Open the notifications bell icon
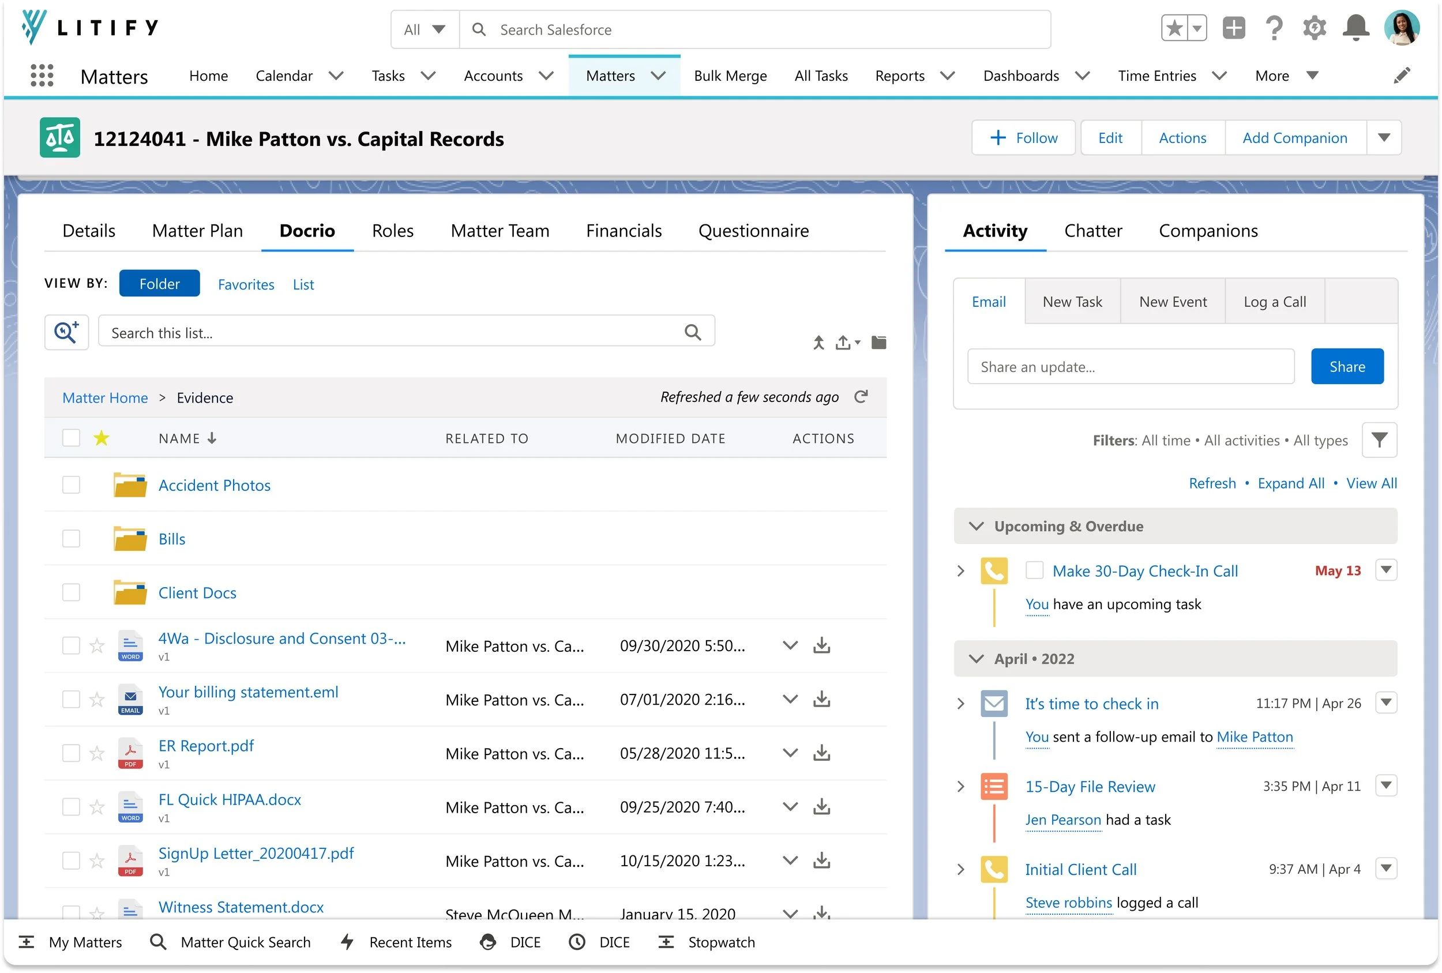 point(1355,28)
